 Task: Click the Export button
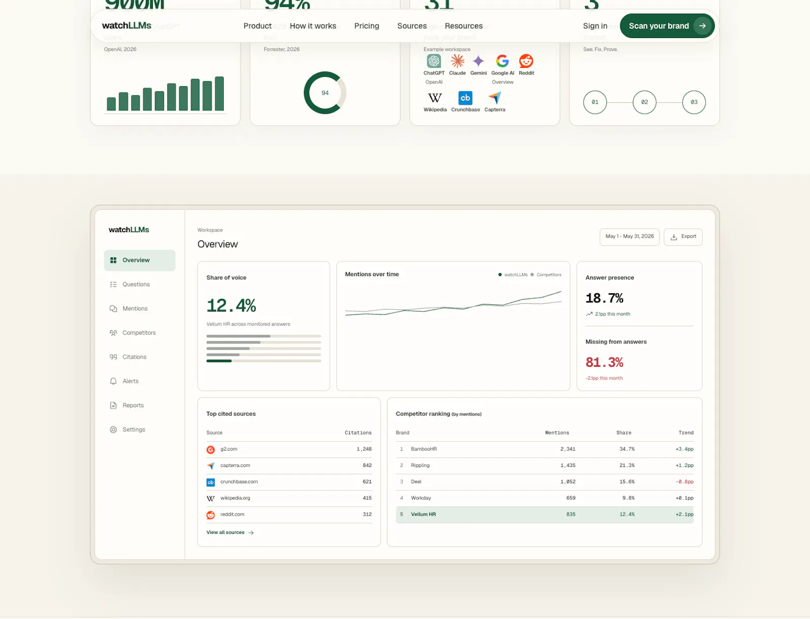[683, 237]
